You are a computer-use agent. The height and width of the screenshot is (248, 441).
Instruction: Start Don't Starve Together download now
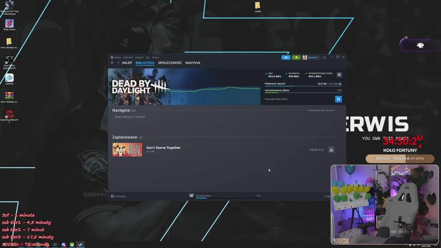click(x=331, y=149)
